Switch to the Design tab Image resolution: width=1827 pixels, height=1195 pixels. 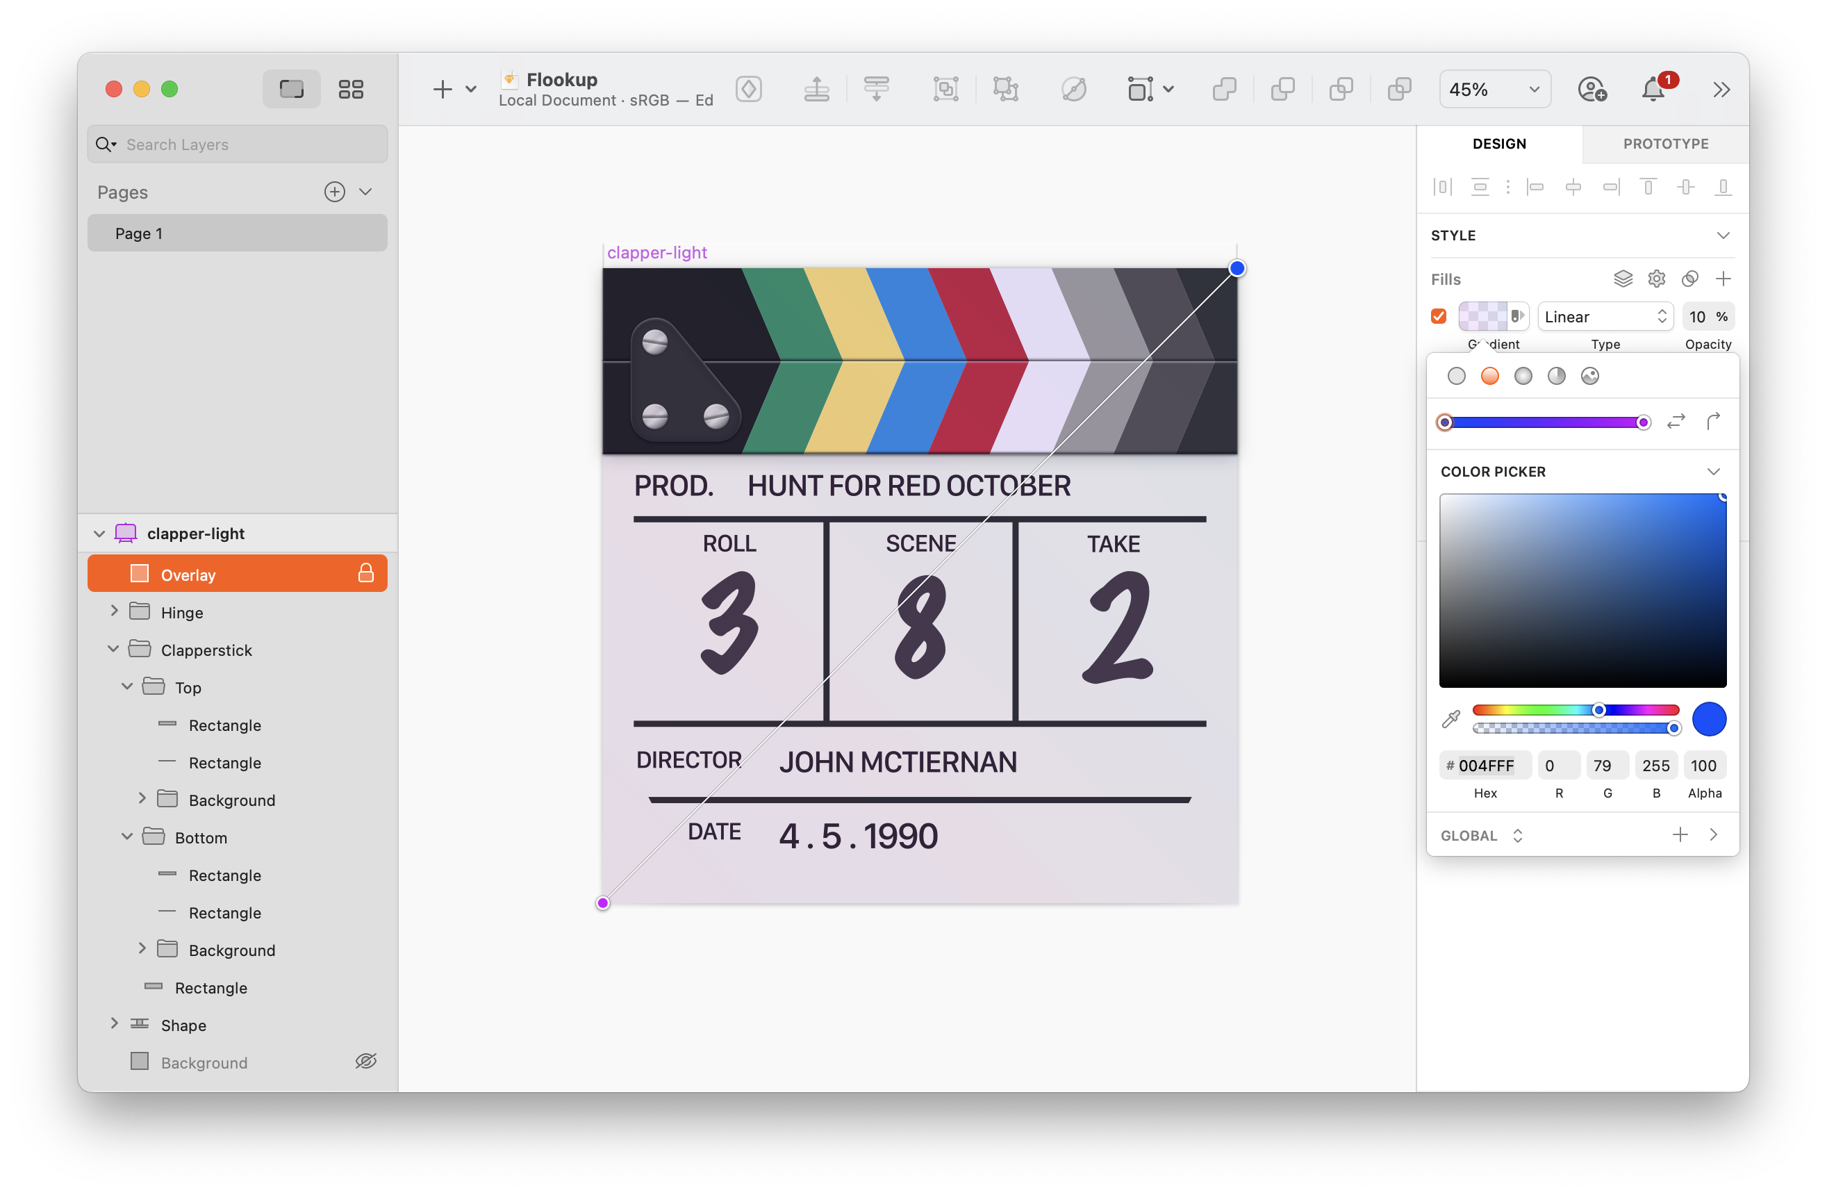click(1498, 144)
